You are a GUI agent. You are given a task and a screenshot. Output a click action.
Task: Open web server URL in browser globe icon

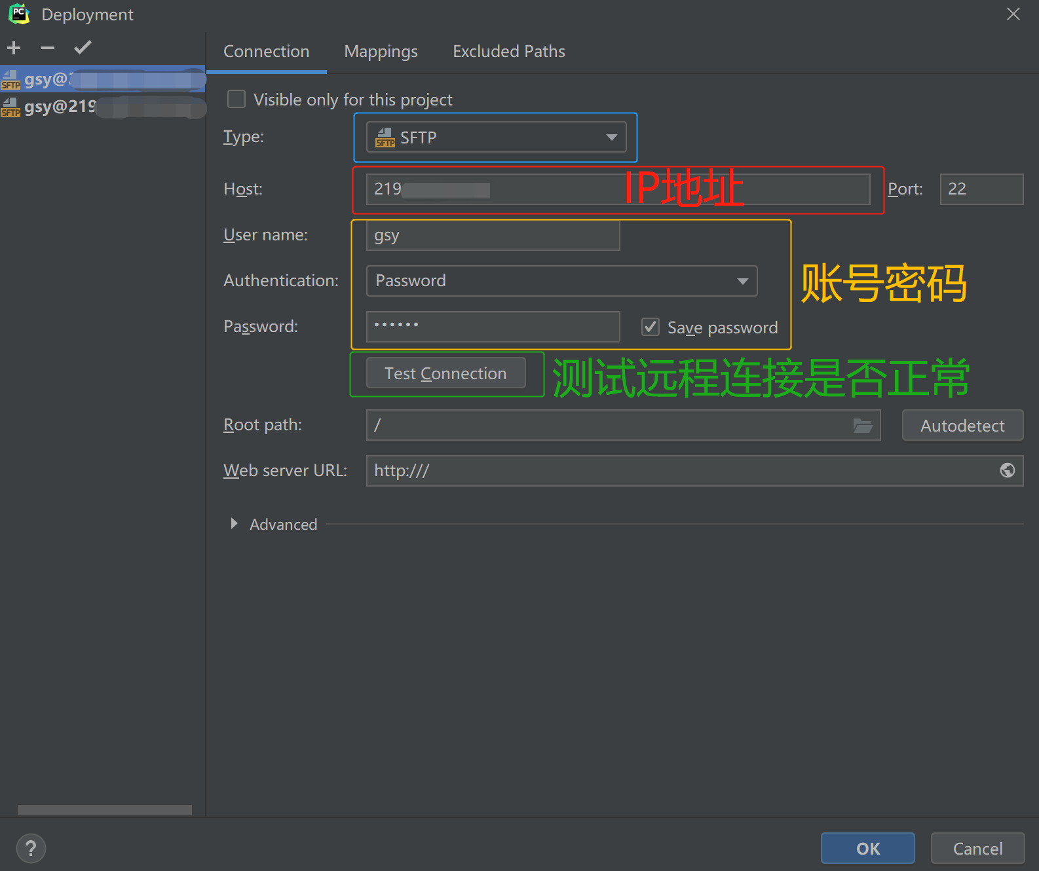(1008, 470)
